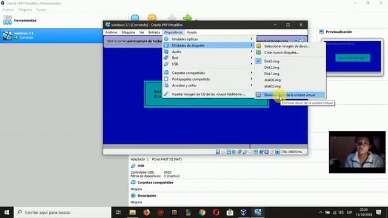388x218 pixels.
Task: Open the Windows Start button
Action: tap(7, 213)
